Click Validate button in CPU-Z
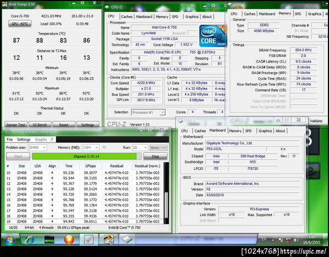329x257 pixels. click(316, 121)
